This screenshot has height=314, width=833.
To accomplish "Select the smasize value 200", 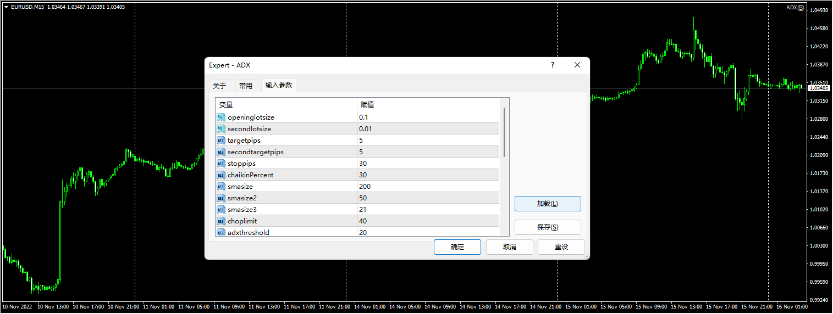I will click(x=428, y=187).
